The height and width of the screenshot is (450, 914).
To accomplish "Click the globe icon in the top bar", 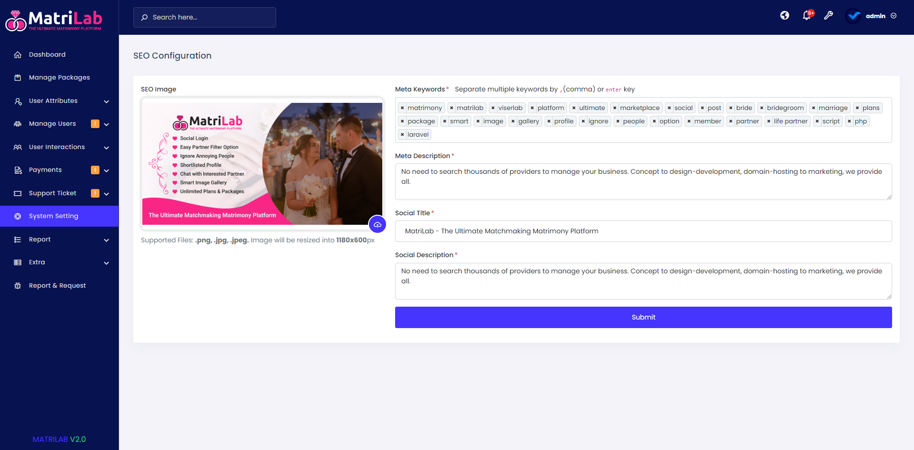I will click(x=785, y=15).
